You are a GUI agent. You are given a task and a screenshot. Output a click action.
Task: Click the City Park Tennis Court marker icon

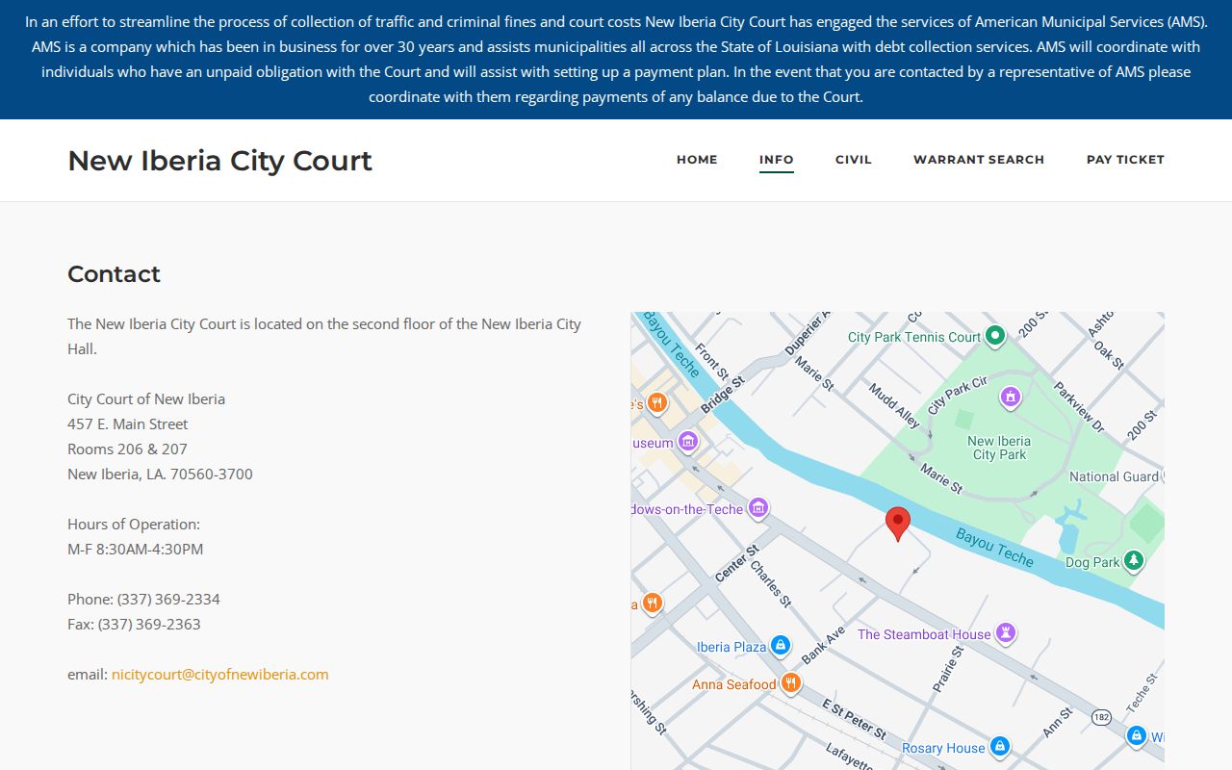pyautogui.click(x=996, y=336)
